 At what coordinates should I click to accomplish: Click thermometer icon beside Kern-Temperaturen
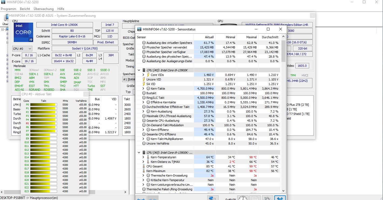(x=148, y=157)
